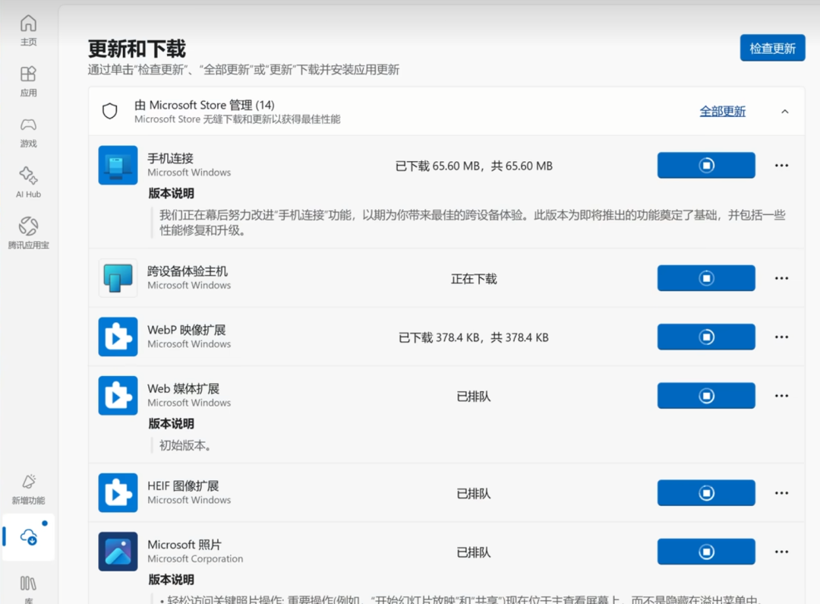Image resolution: width=820 pixels, height=604 pixels.
Task: Cancel the queued Web 媒体扩展 update
Action: click(x=706, y=395)
